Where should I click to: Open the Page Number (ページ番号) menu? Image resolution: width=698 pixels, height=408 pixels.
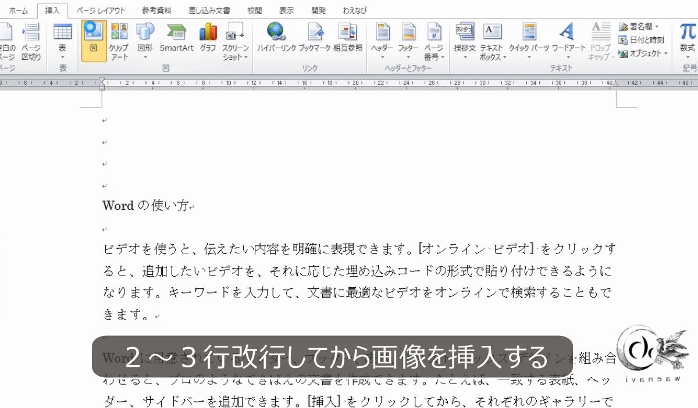pos(434,41)
